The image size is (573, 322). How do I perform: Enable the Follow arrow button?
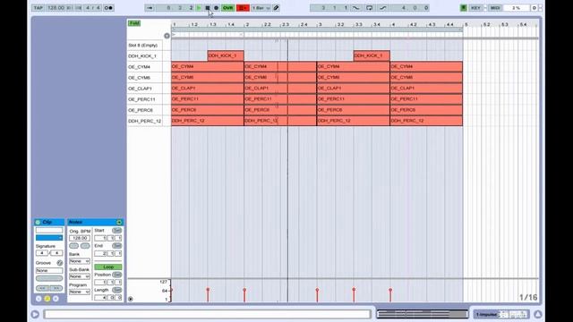pos(150,8)
